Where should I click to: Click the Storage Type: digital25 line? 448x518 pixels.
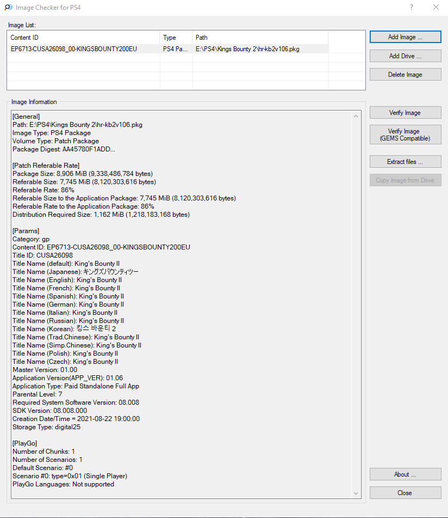coord(46,427)
